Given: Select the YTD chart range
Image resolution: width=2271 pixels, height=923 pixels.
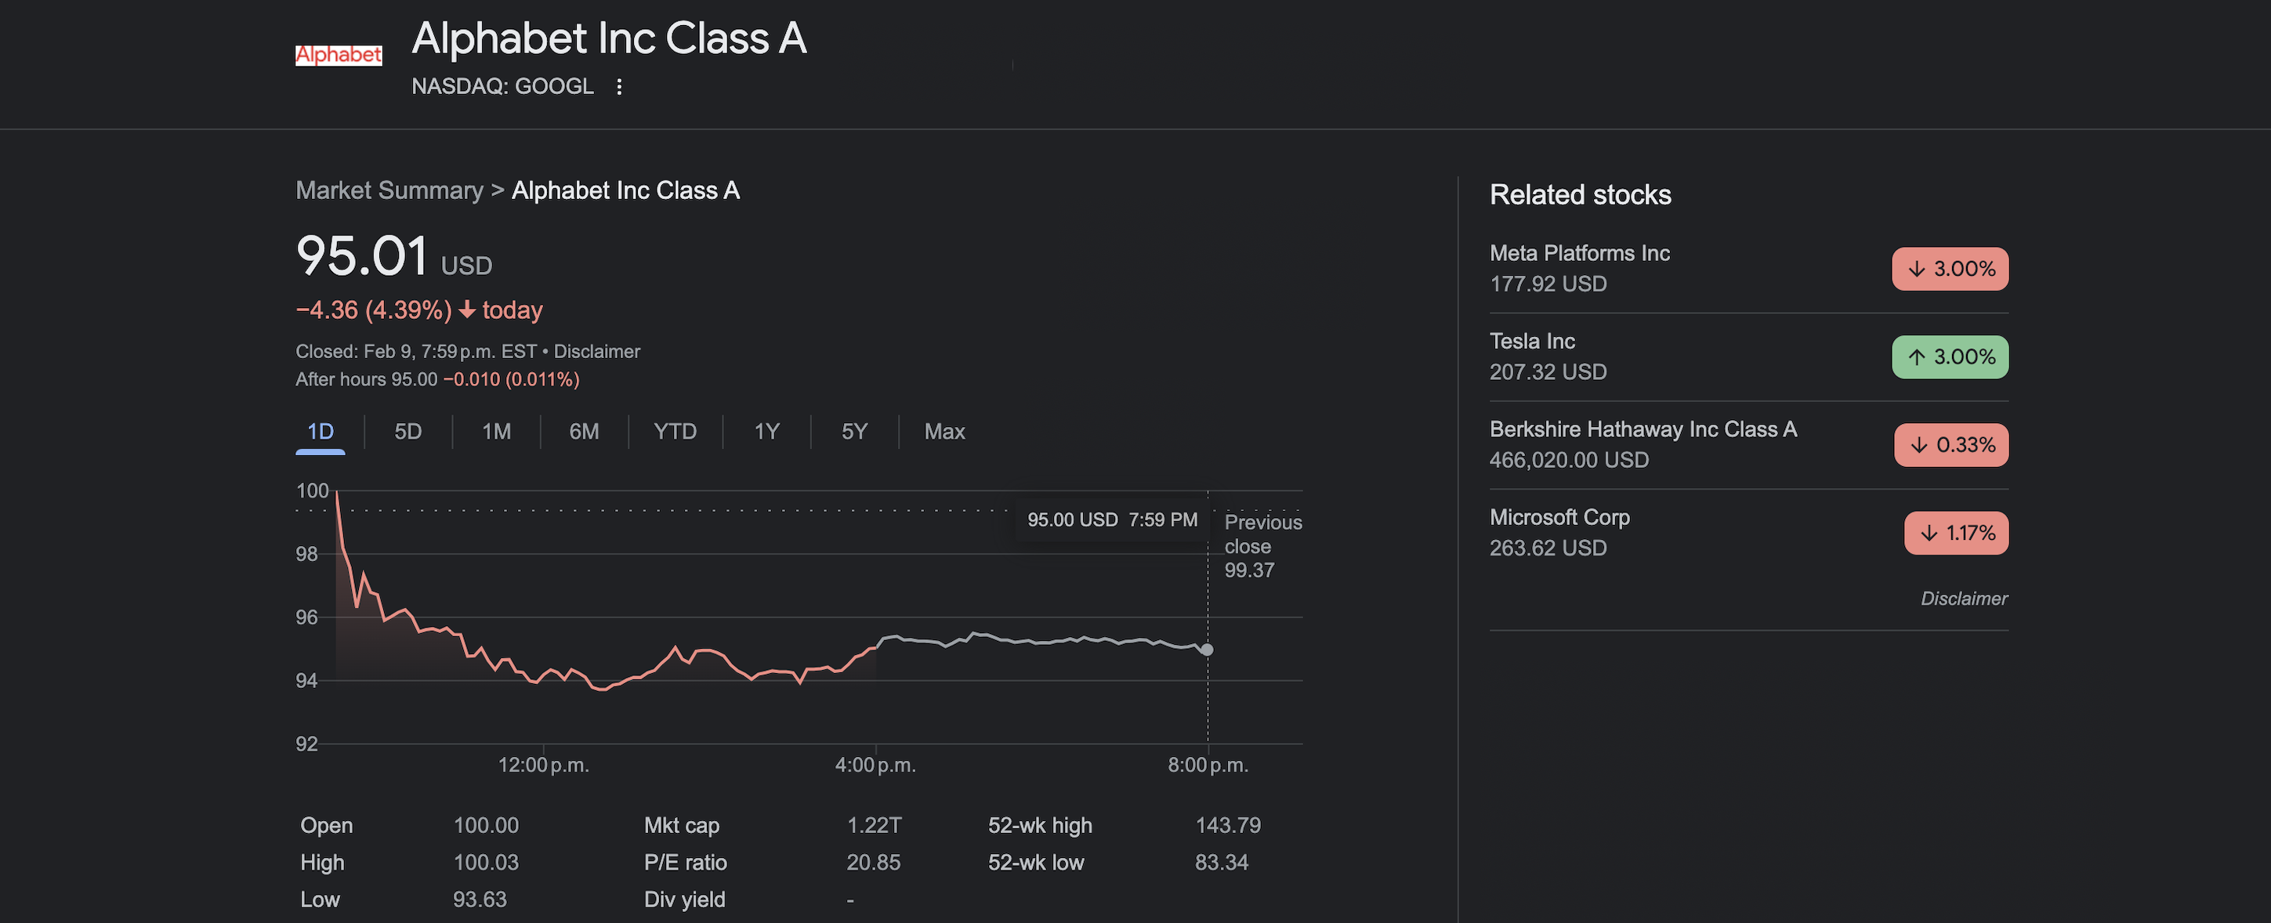Looking at the screenshot, I should 676,432.
